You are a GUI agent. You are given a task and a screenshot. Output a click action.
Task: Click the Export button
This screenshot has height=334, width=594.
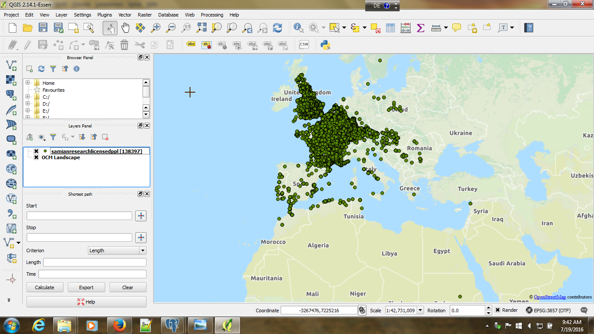tap(86, 287)
